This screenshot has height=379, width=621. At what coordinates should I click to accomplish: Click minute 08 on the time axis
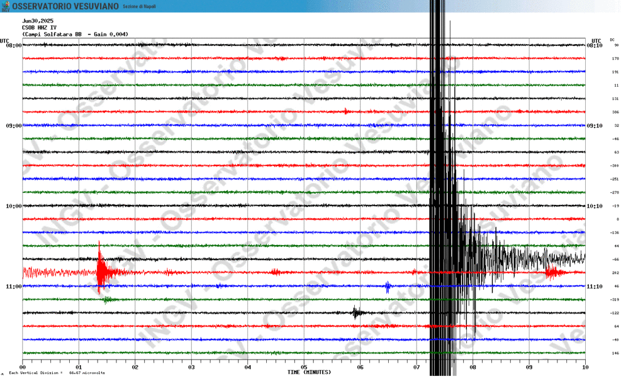click(x=472, y=367)
